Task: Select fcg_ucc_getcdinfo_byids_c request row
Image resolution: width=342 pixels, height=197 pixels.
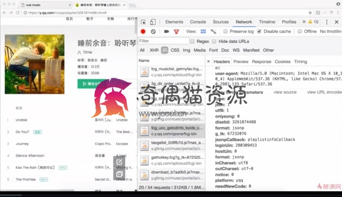Action: click(171, 131)
